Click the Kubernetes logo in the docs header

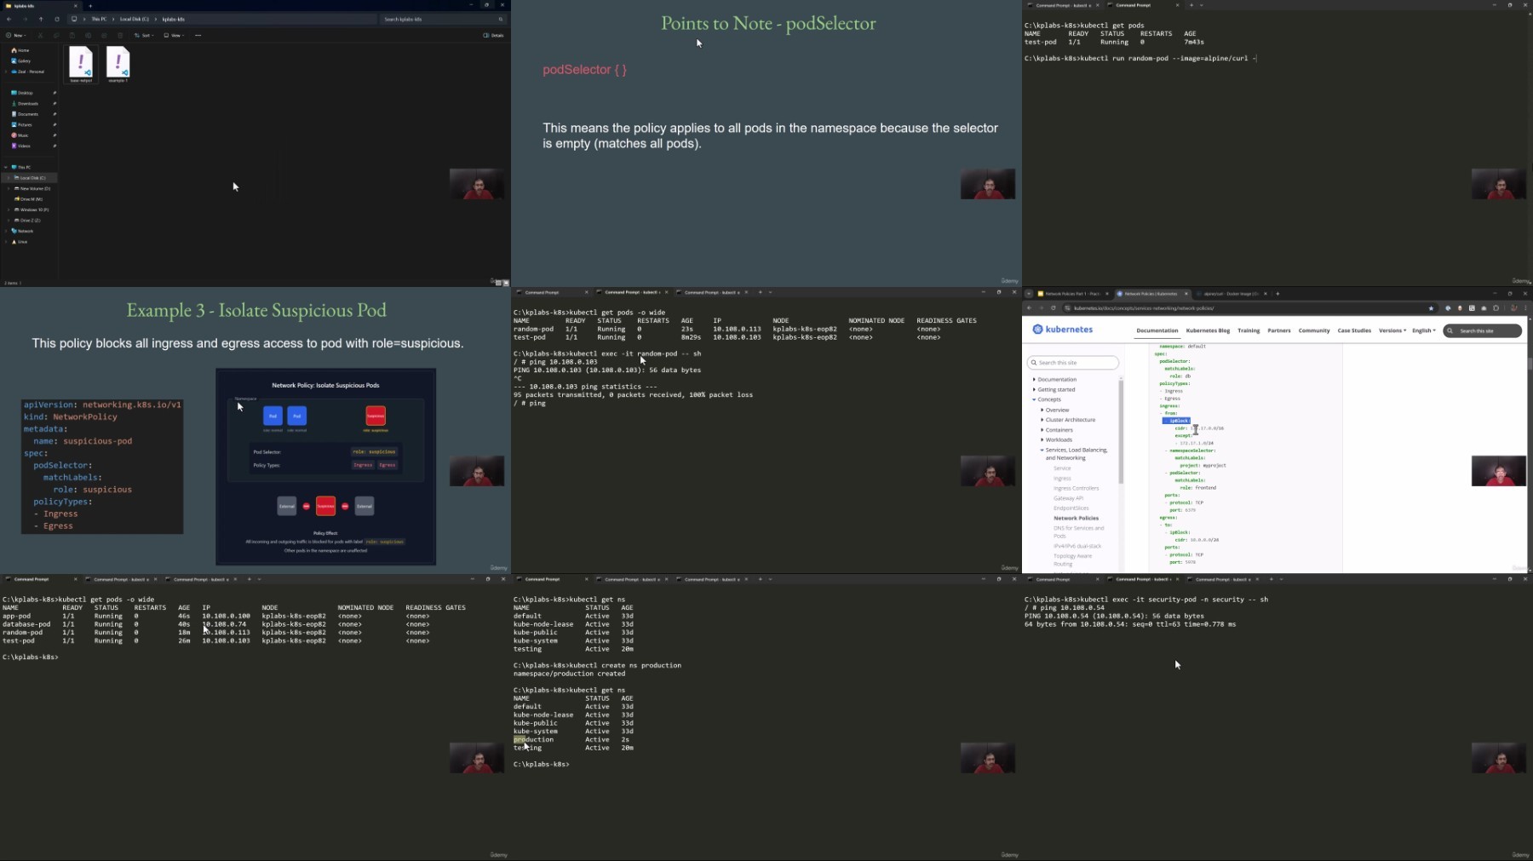point(1062,330)
